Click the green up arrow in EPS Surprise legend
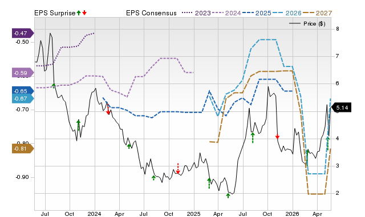365x217 pixels. pos(79,13)
